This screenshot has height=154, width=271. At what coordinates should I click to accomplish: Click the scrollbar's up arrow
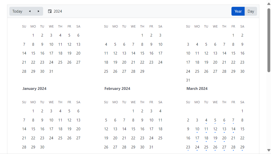tap(269, 4)
